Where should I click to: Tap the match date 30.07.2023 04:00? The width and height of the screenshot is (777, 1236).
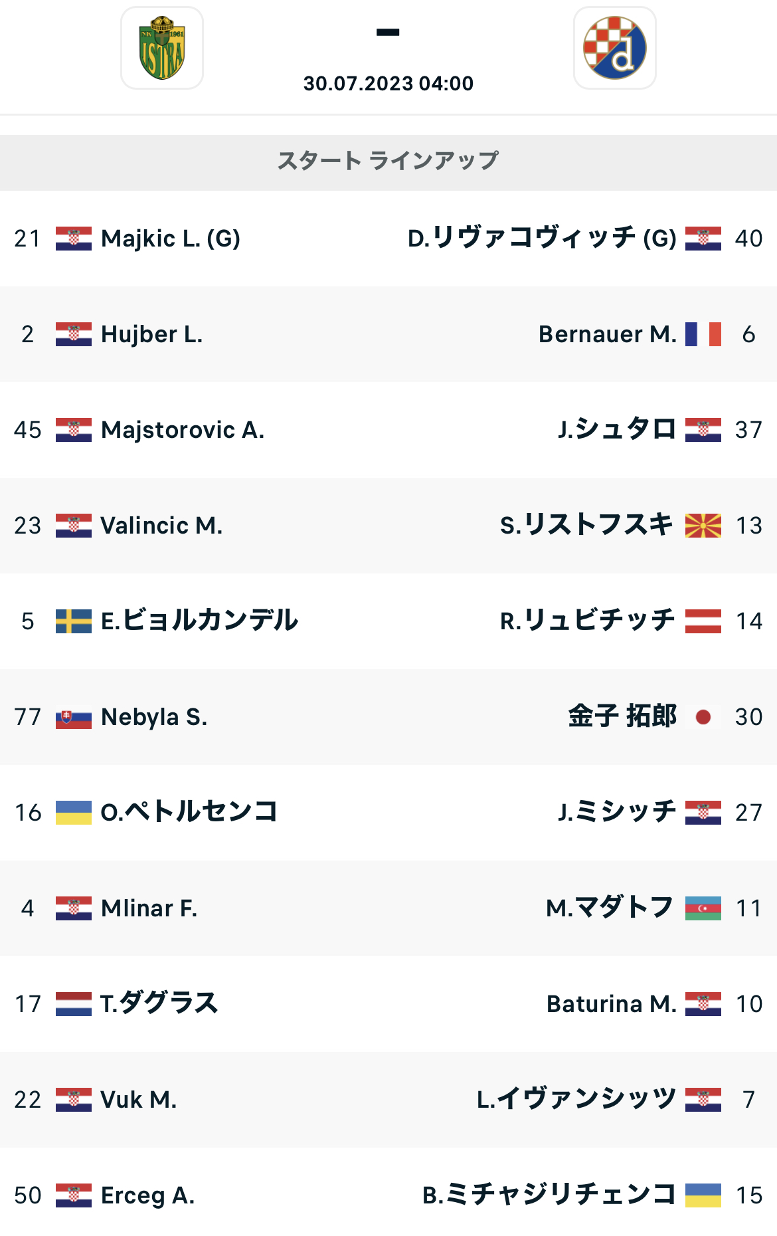(388, 84)
